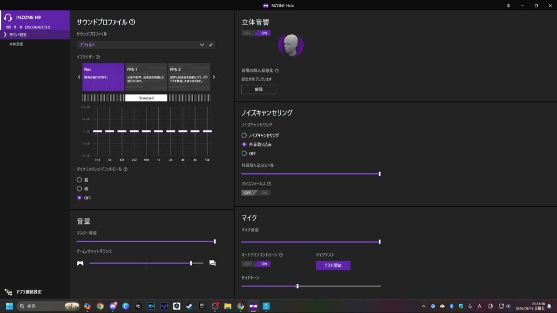Image resolution: width=557 pixels, height=313 pixels.
Task: Open File Explorer from the taskbar
Action: tap(228, 306)
